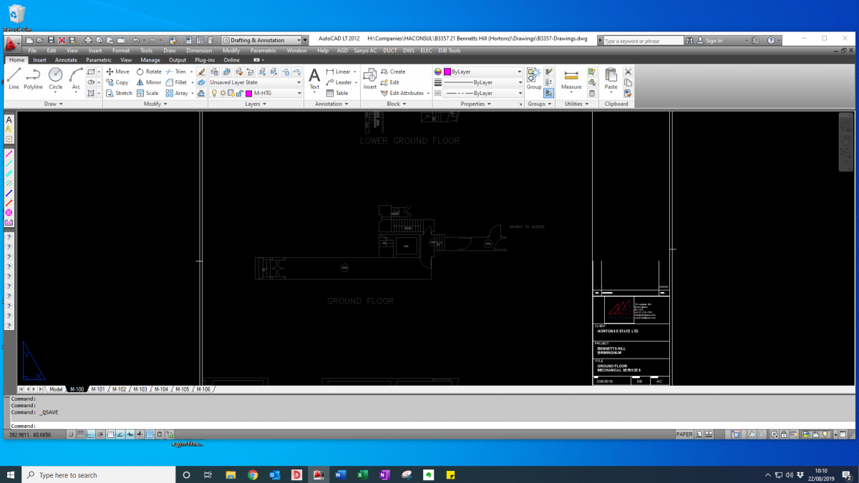Switch to the Annotate ribbon tab
Viewport: 859px width, 483px height.
point(66,60)
